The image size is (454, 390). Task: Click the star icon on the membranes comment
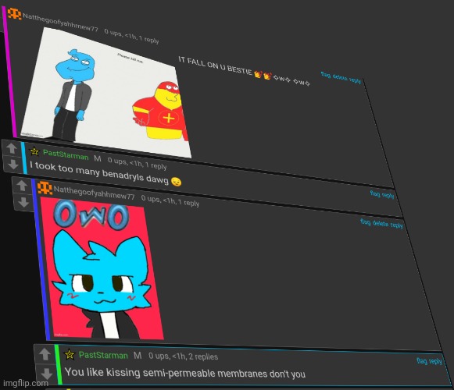click(x=70, y=354)
